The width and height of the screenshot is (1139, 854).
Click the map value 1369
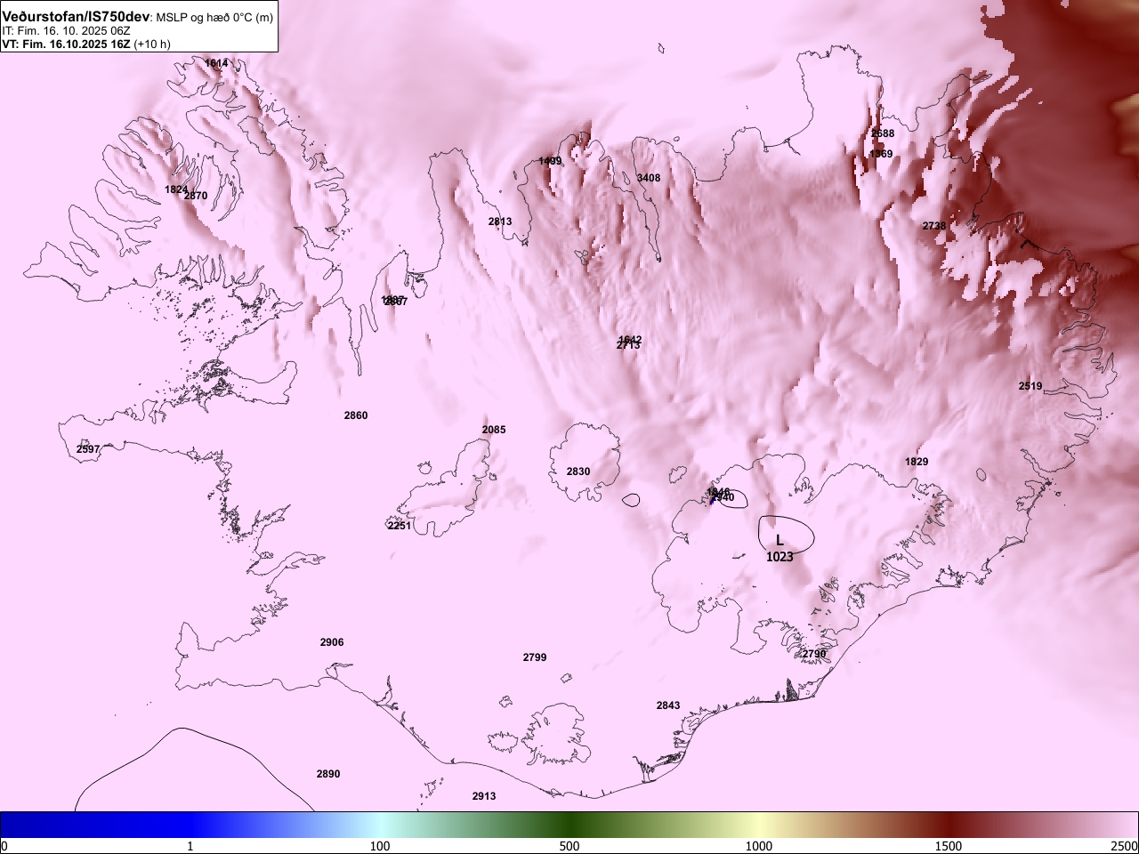coord(881,154)
